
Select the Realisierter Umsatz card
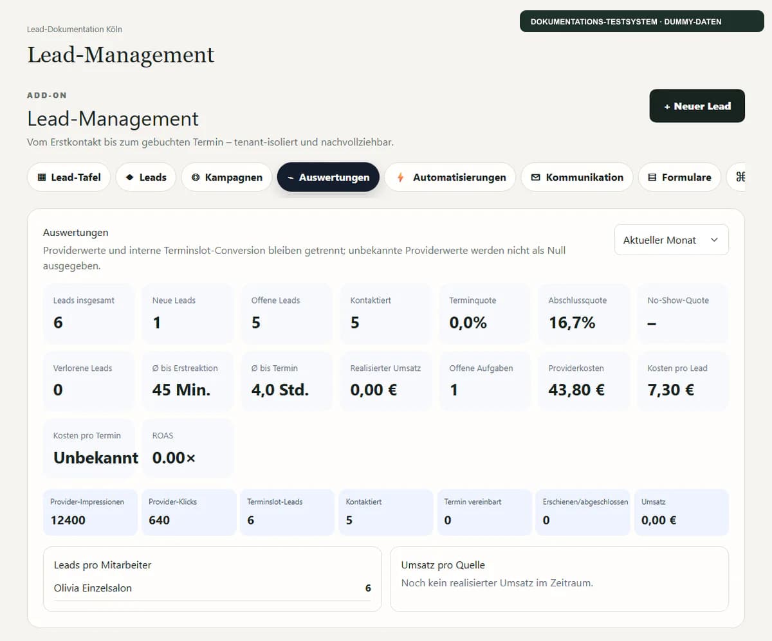(x=386, y=381)
